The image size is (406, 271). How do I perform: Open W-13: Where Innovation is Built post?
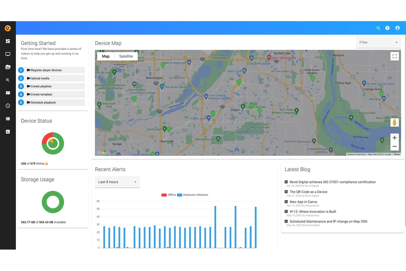pyautogui.click(x=313, y=212)
